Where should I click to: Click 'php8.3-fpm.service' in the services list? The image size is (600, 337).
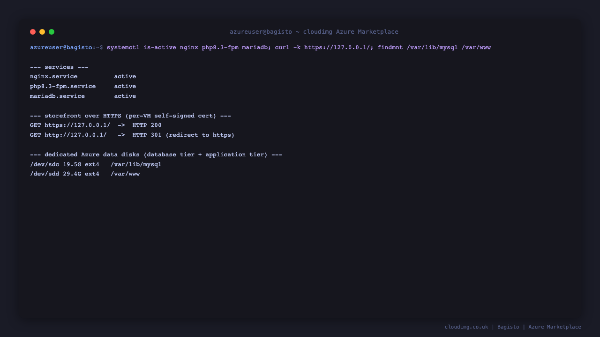[x=63, y=86]
